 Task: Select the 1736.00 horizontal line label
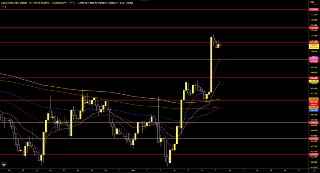[x=314, y=9]
